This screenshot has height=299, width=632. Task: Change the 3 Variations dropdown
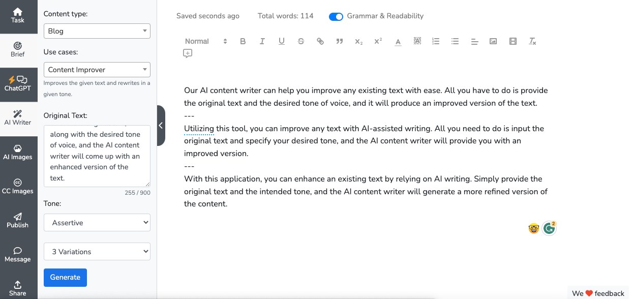(x=97, y=252)
